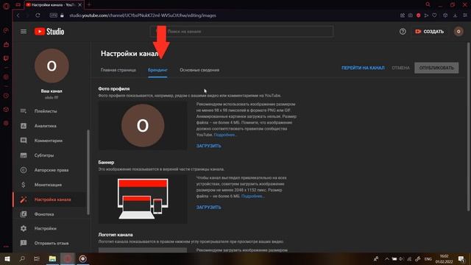This screenshot has width=471, height=265.
Task: Click the ENG language indicator
Action: [428, 259]
